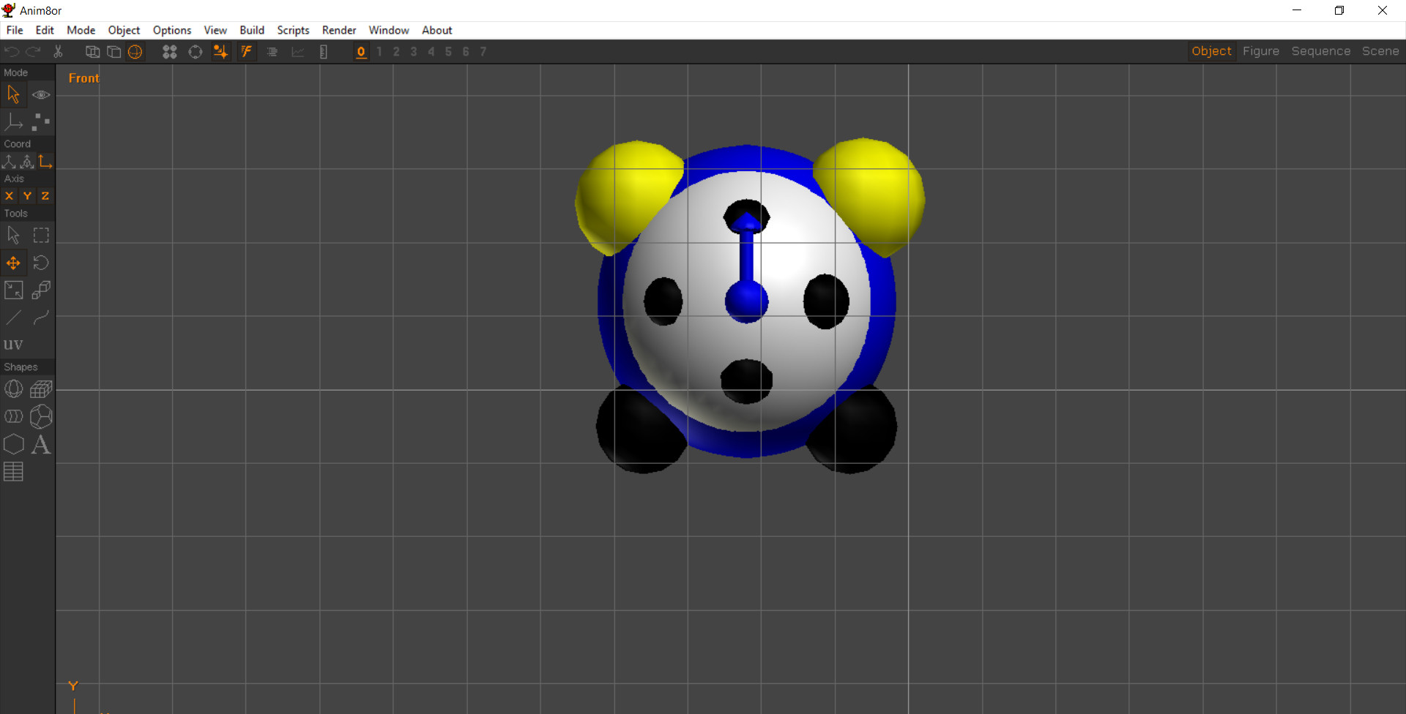1406x714 pixels.
Task: Enable the viewpoint eye mode
Action: (41, 94)
